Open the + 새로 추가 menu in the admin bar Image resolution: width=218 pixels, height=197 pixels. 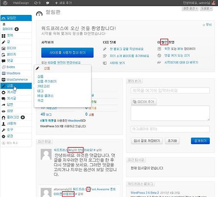click(x=63, y=3)
